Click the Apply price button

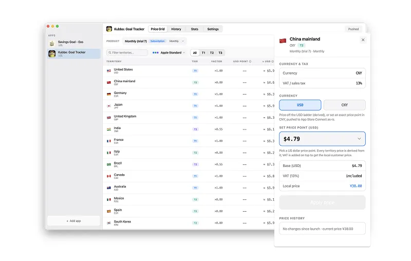click(x=322, y=202)
